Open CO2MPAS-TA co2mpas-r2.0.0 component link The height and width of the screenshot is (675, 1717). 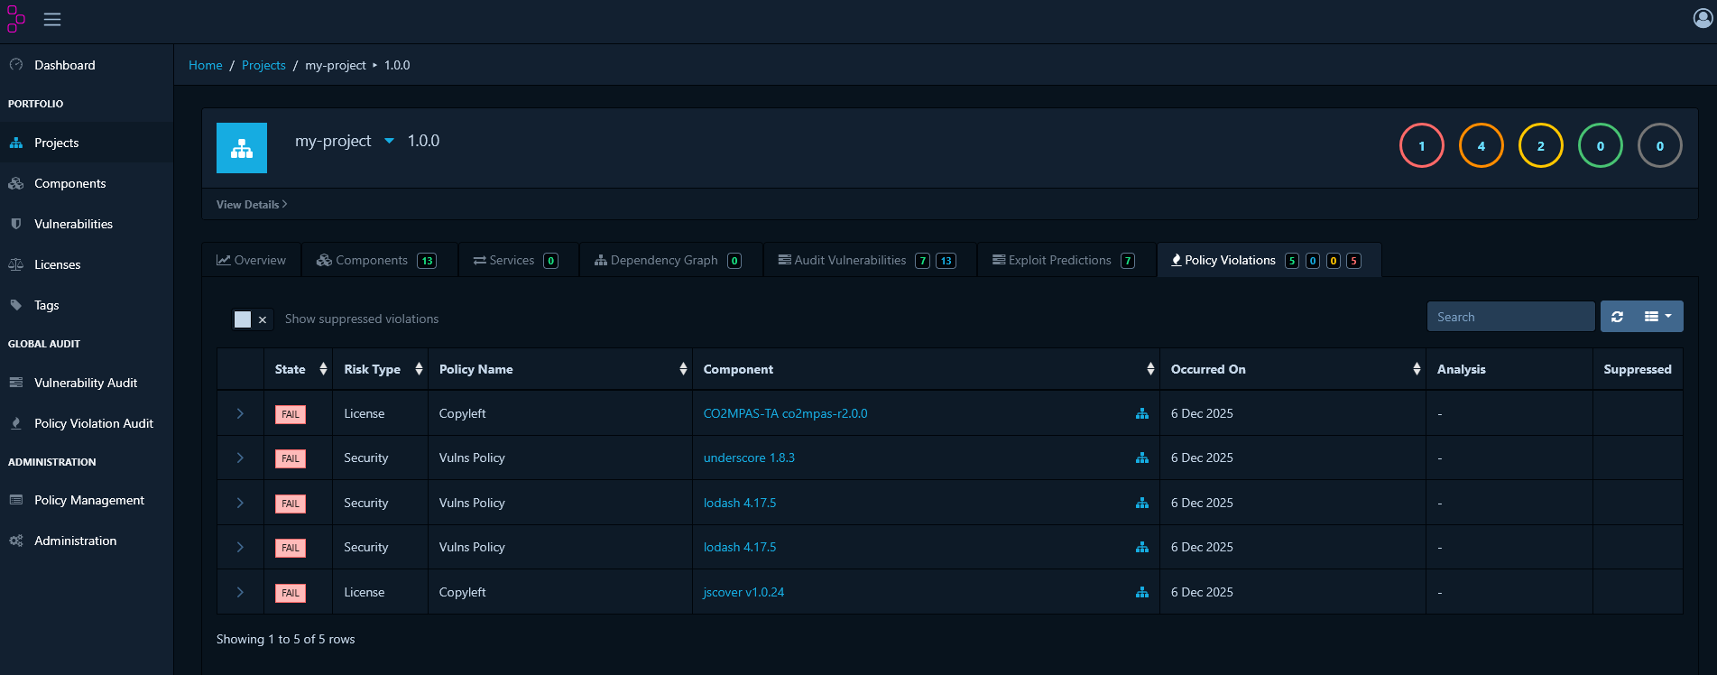click(x=785, y=413)
